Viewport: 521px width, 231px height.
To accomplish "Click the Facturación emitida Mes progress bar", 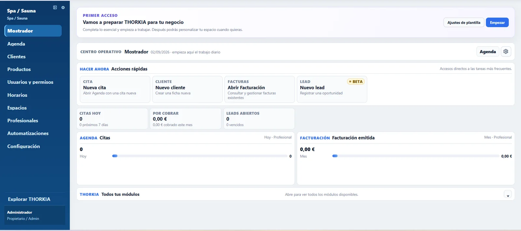I will point(416,156).
